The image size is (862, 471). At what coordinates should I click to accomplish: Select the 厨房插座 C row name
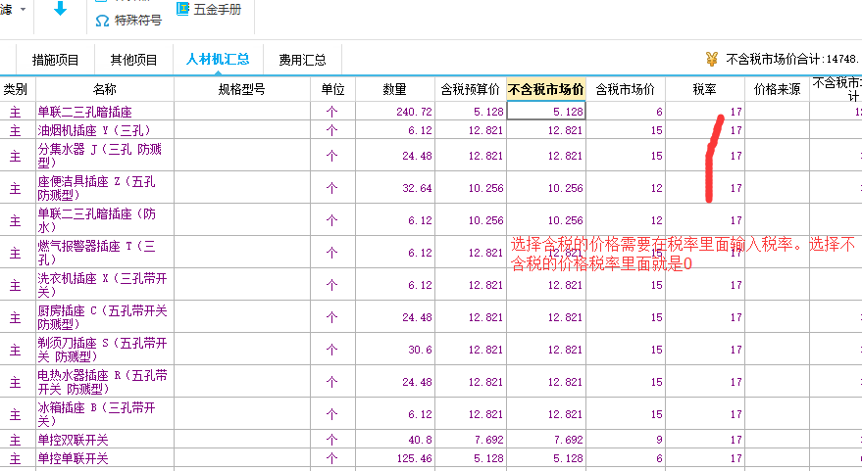pos(105,316)
